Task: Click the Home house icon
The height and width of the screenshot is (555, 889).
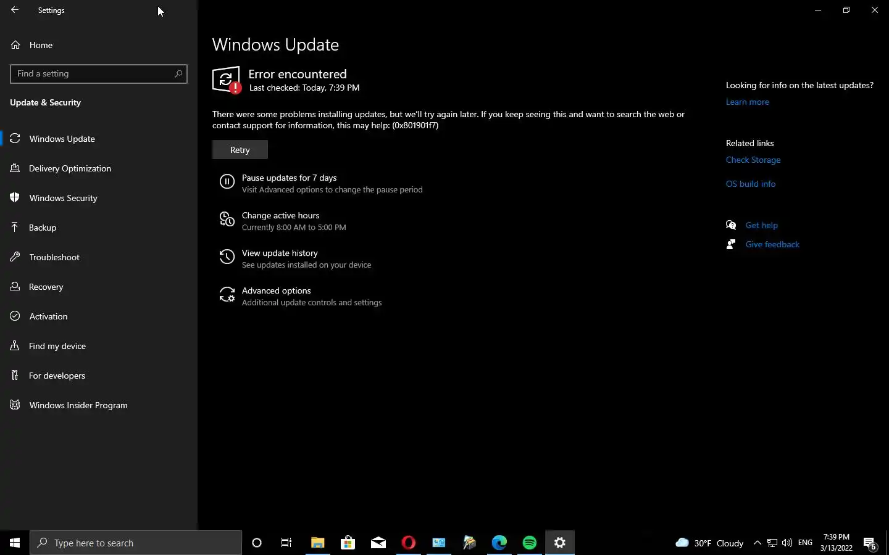Action: coord(15,45)
